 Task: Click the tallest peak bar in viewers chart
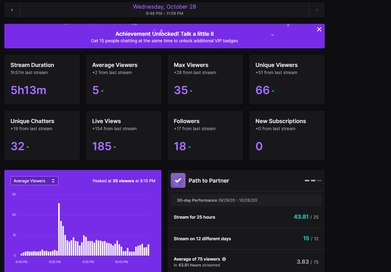(59, 229)
